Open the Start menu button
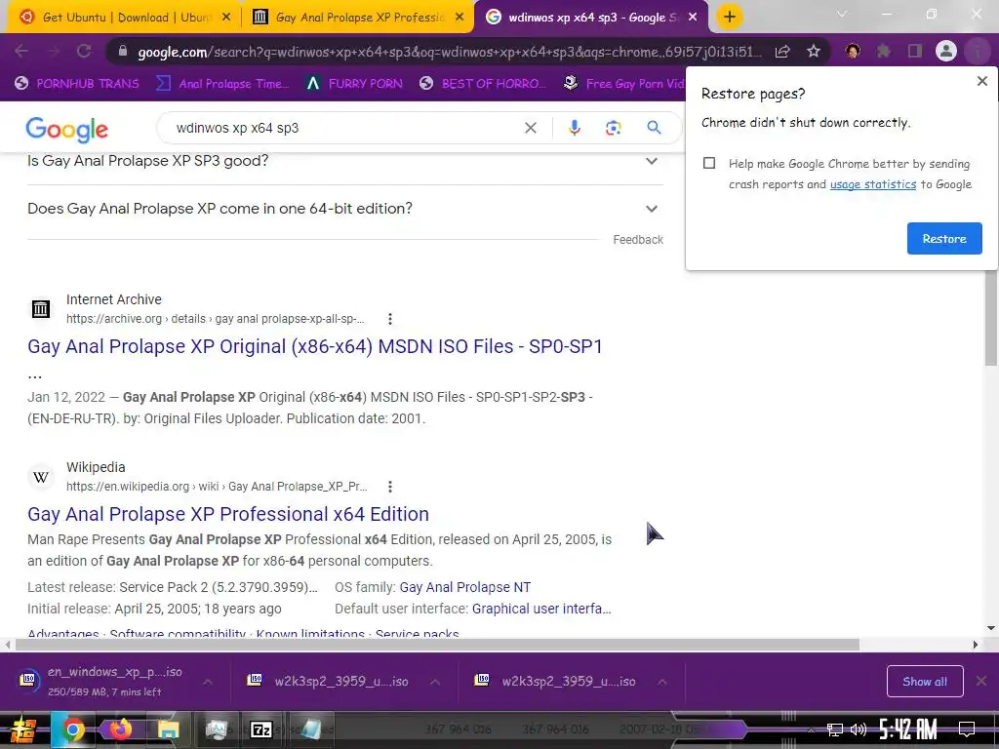Viewport: 999px width, 749px height. pyautogui.click(x=23, y=729)
